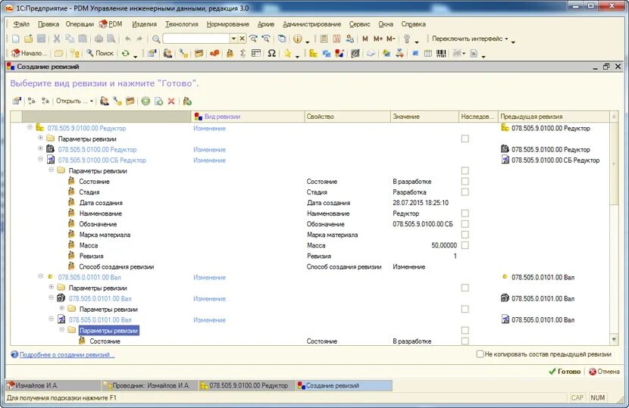The image size is (629, 408).
Task: Collapse the root 078.505.0.0101.00 Вал node
Action: click(x=40, y=276)
